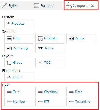Add a Number form field

coord(19,102)
